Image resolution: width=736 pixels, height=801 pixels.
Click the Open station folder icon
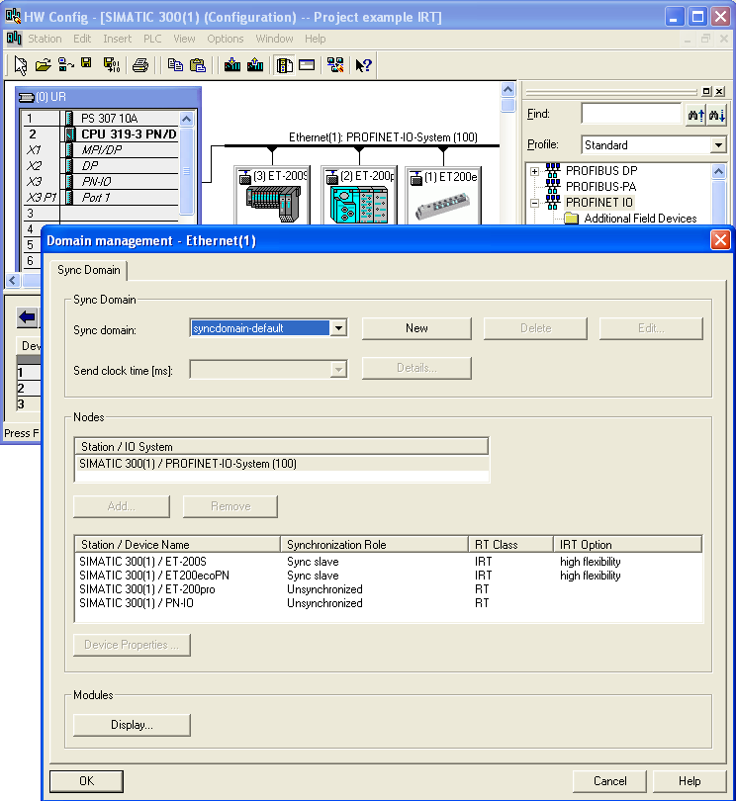point(43,65)
